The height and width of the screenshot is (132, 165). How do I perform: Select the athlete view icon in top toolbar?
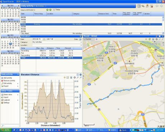coord(147,6)
